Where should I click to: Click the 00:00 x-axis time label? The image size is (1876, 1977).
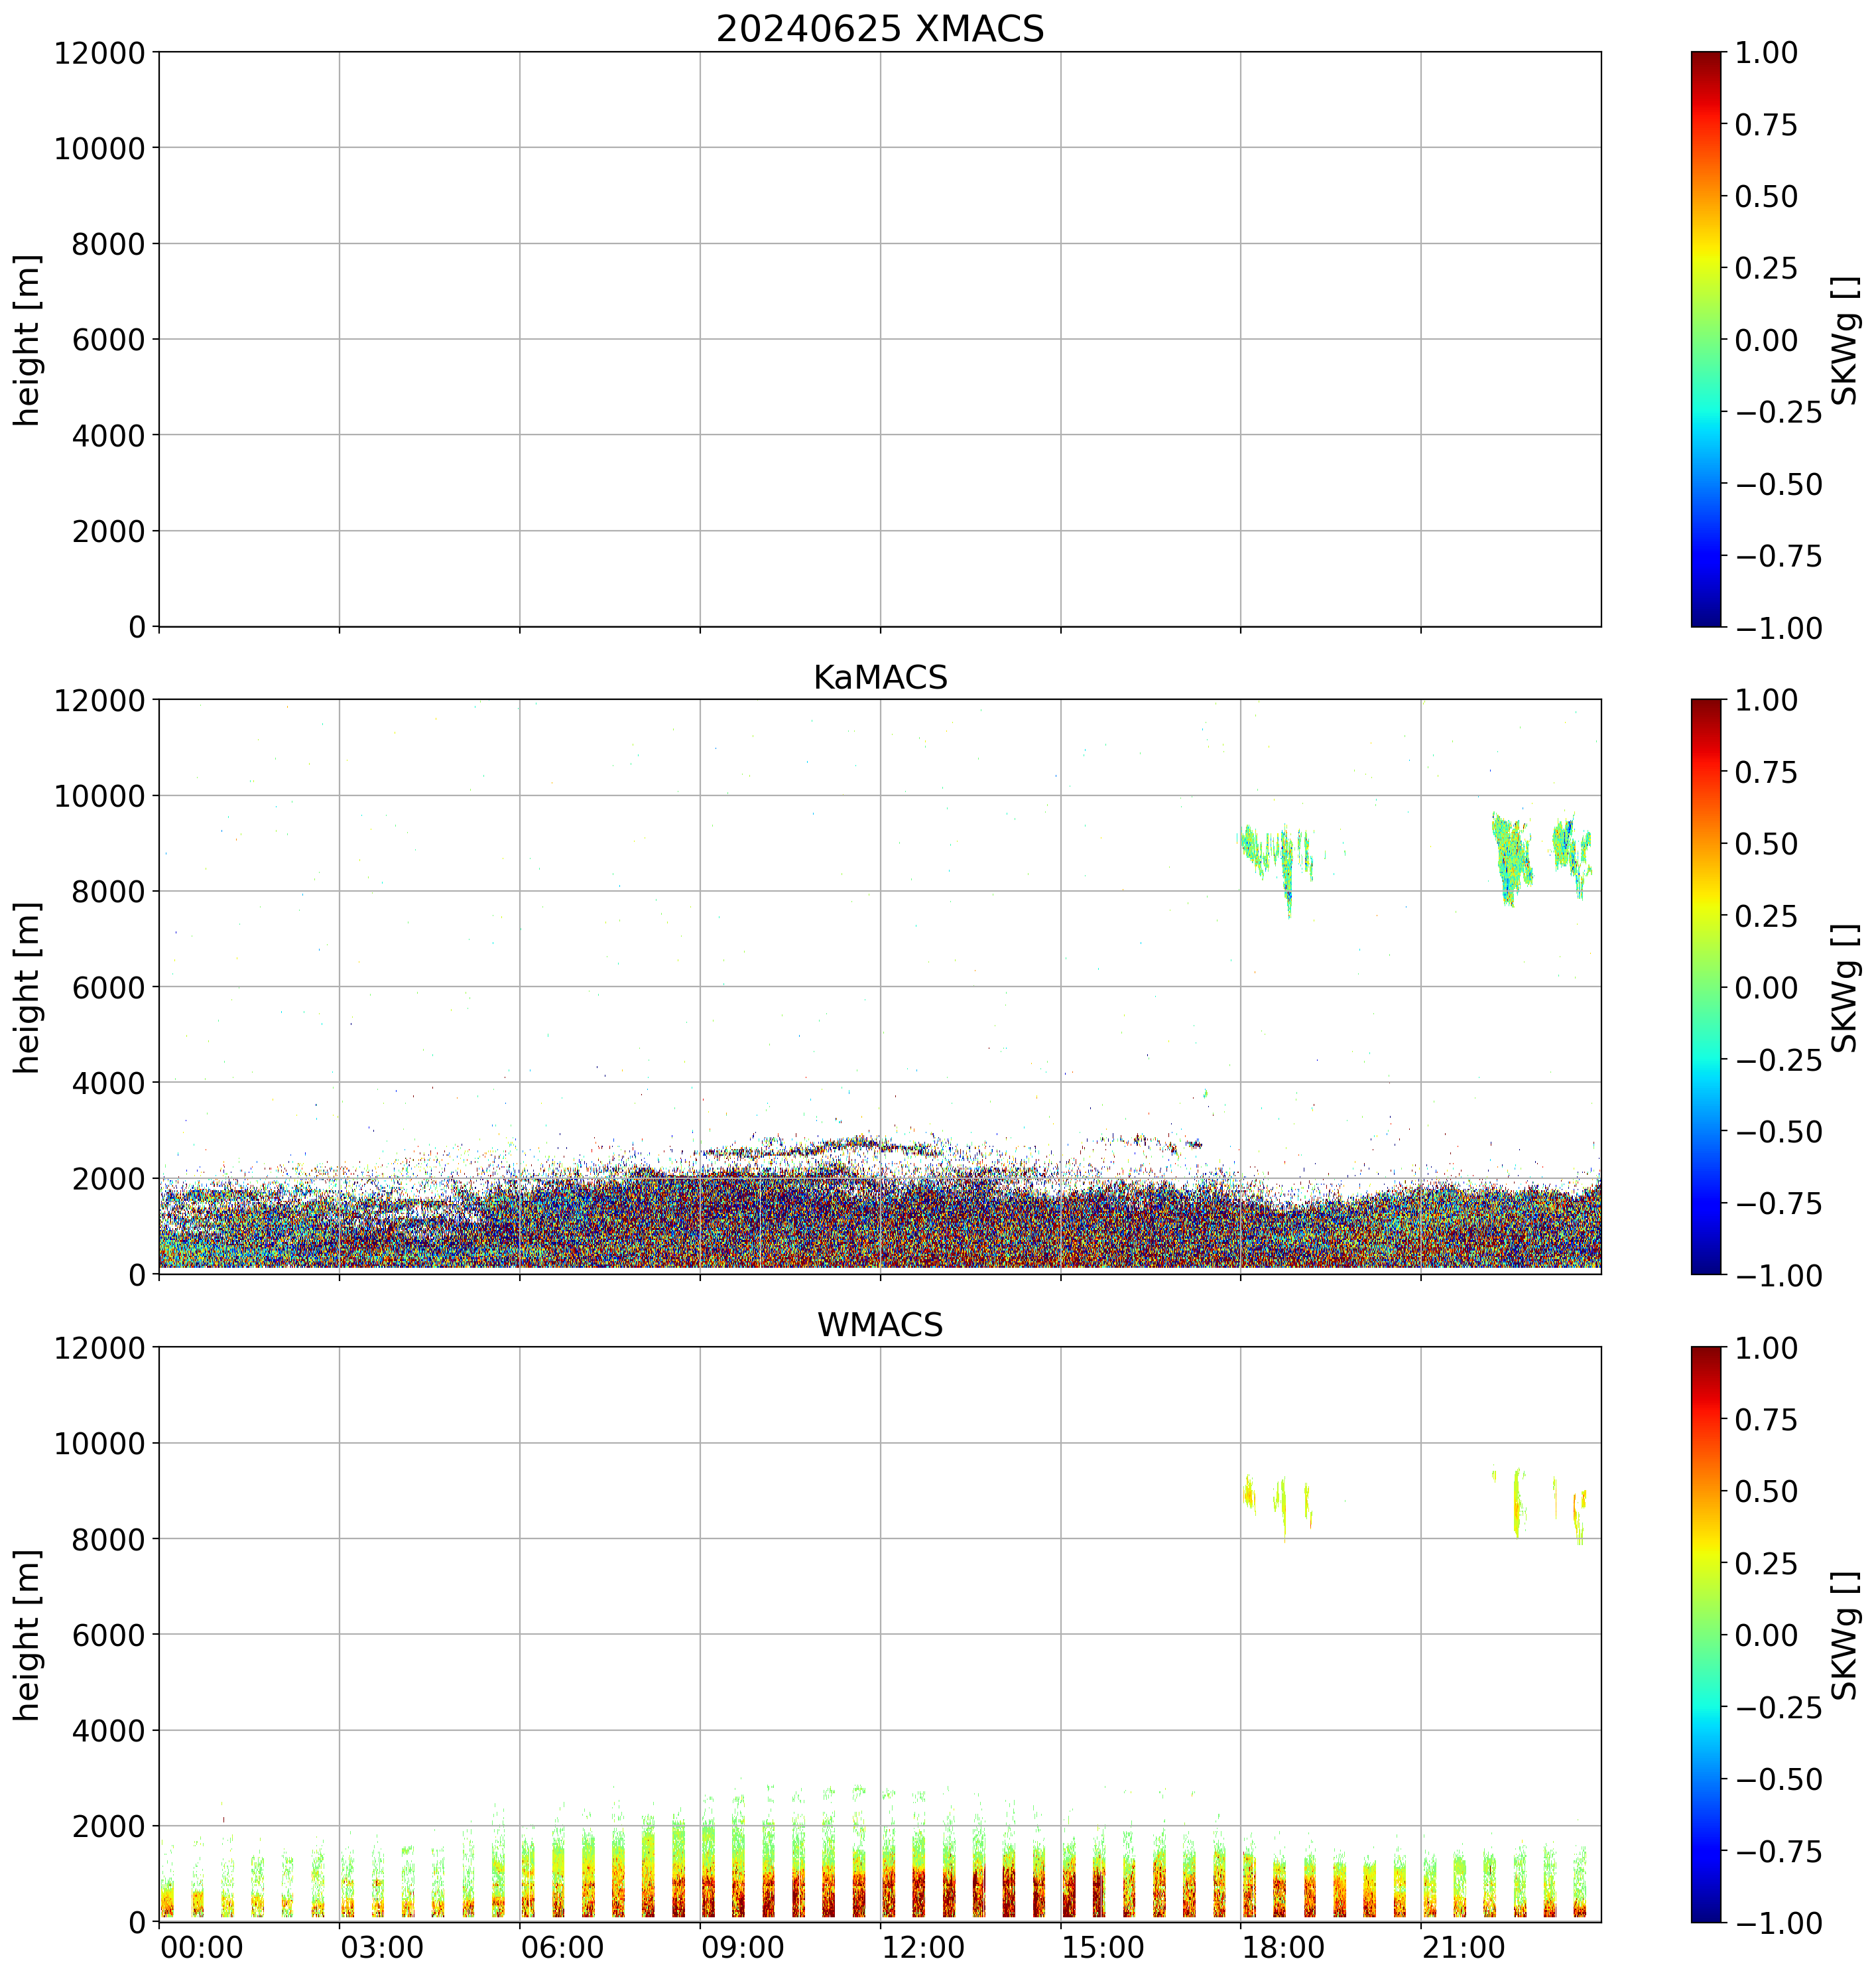pos(202,1947)
